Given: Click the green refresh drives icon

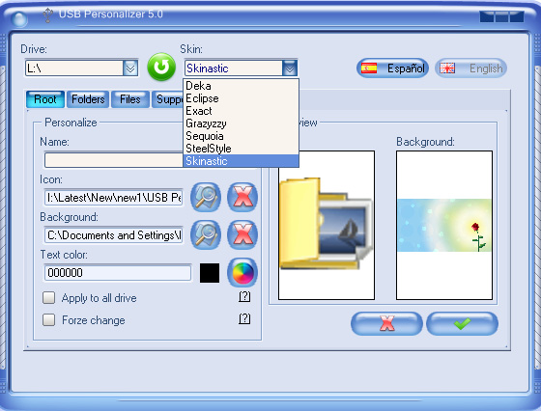Looking at the screenshot, I should (161, 67).
